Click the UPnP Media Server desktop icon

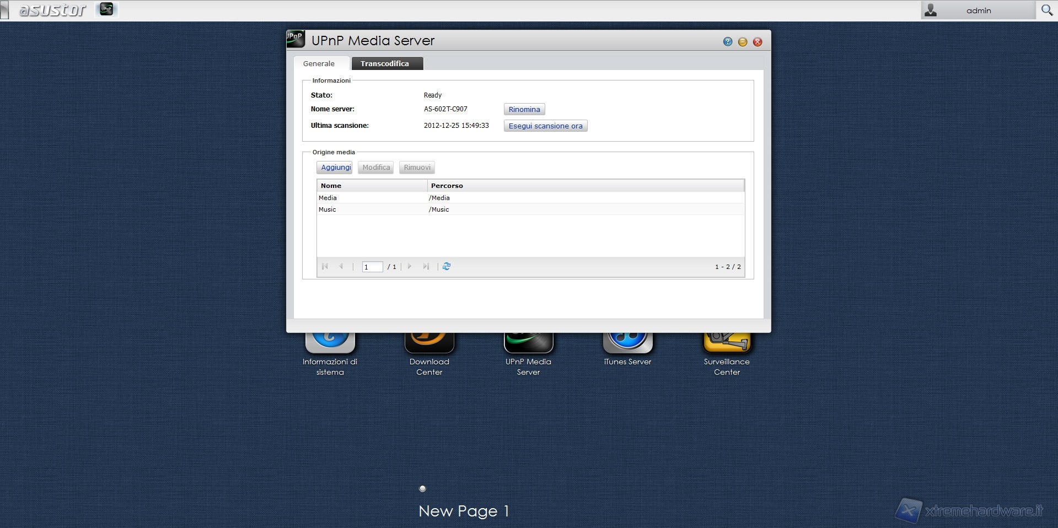pos(528,343)
